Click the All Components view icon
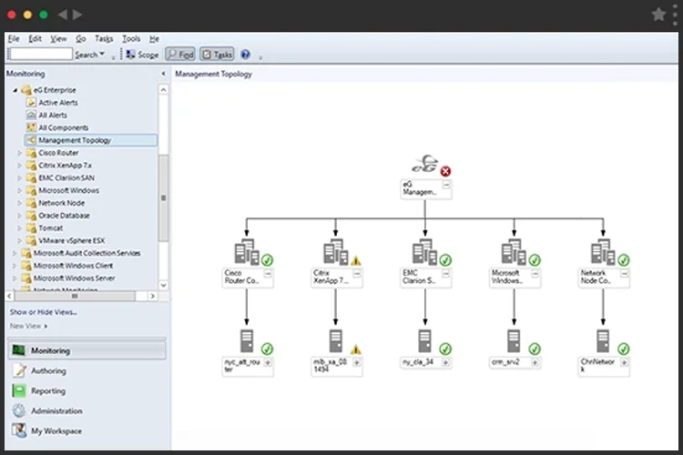683x455 pixels. pyautogui.click(x=31, y=127)
